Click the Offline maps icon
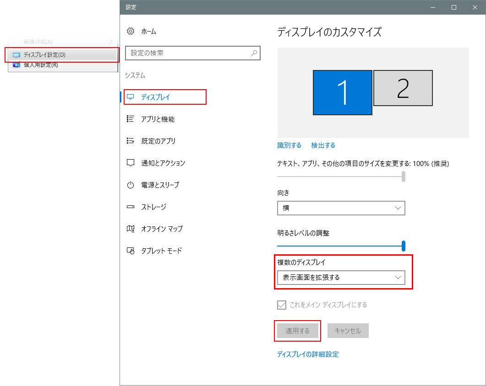 coord(131,229)
